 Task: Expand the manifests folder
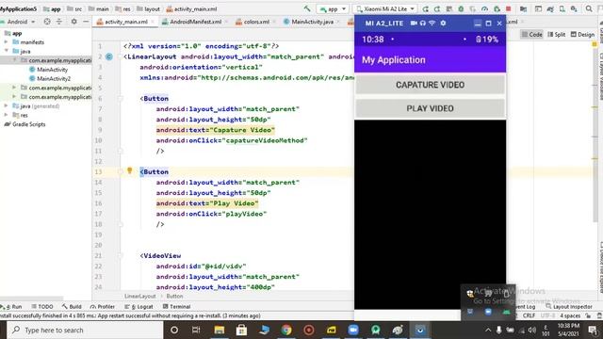click(7, 41)
